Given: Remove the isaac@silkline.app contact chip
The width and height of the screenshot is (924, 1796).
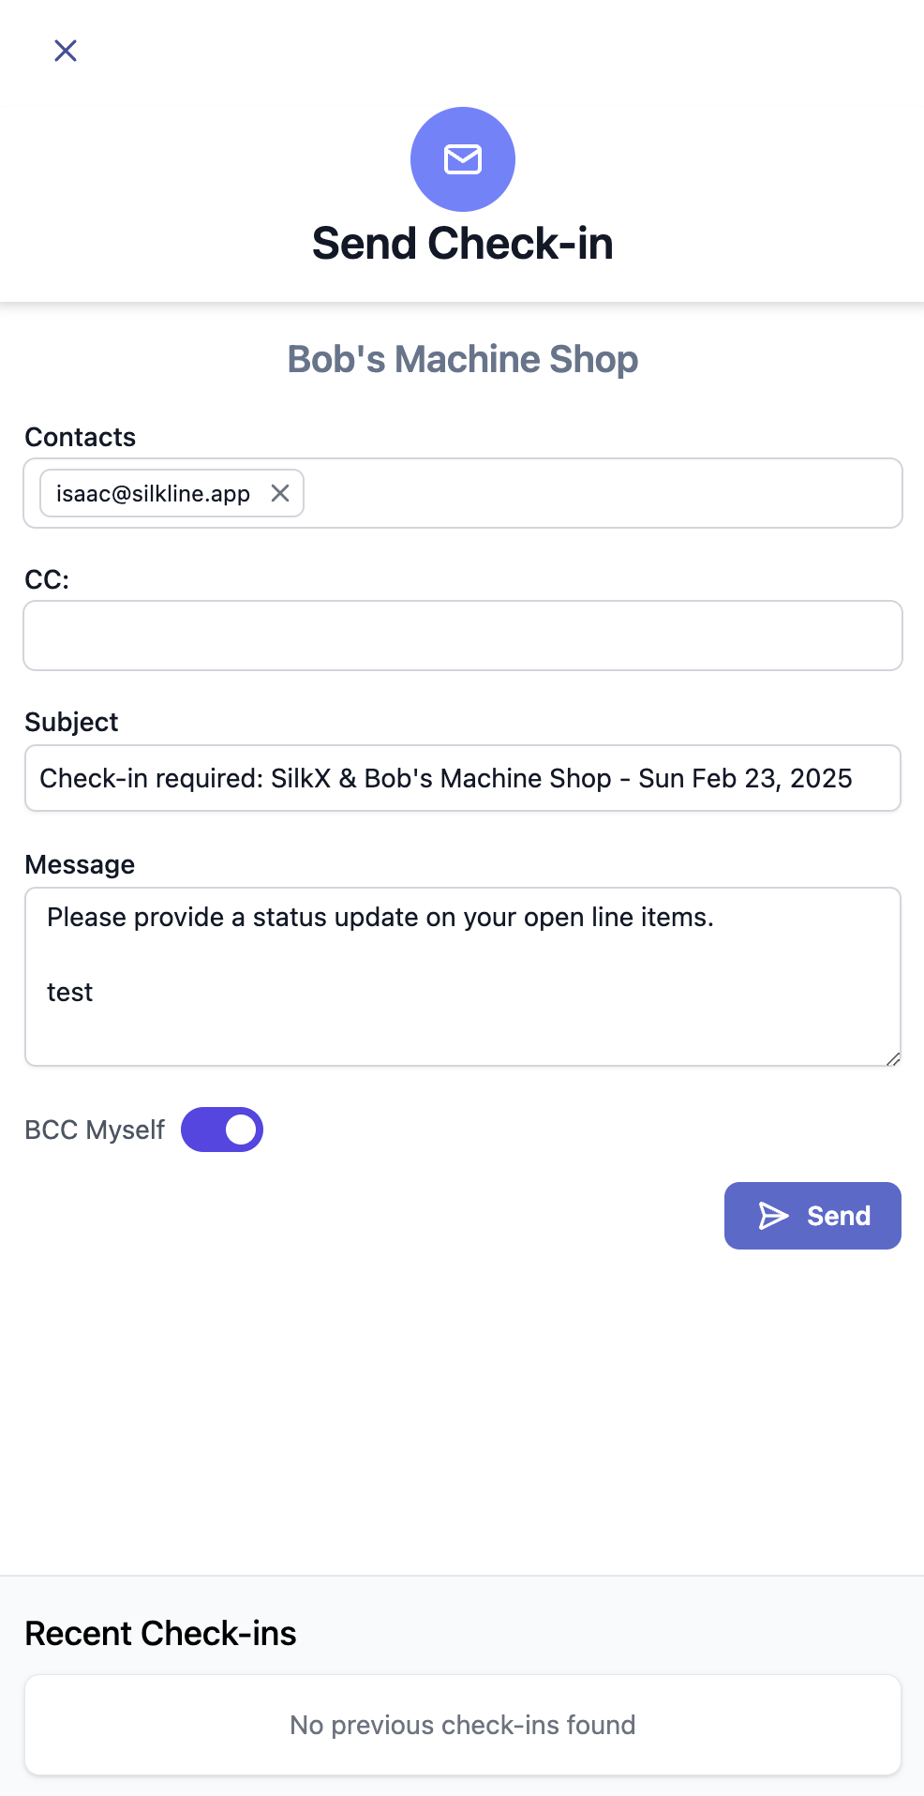Looking at the screenshot, I should coord(280,493).
